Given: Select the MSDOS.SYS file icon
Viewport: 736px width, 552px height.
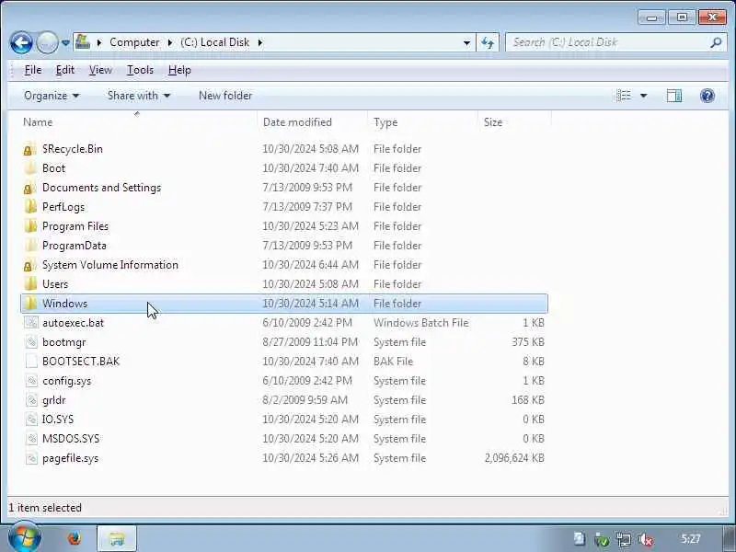Looking at the screenshot, I should point(31,439).
